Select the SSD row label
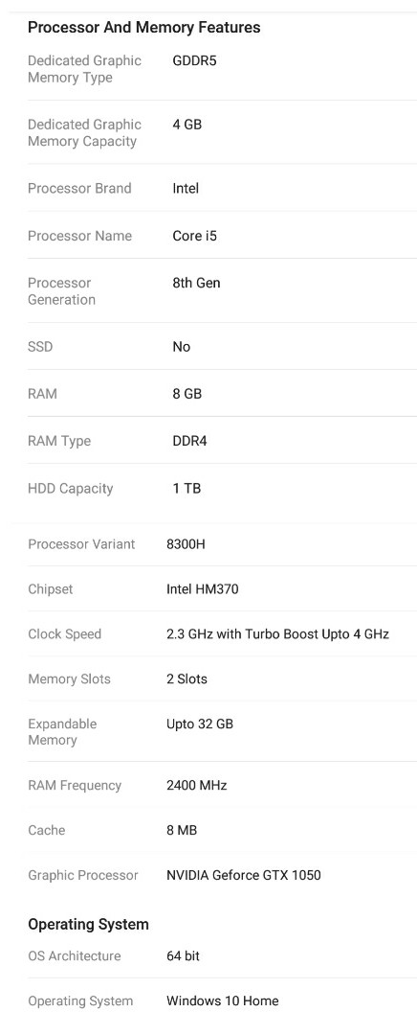 pos(40,347)
